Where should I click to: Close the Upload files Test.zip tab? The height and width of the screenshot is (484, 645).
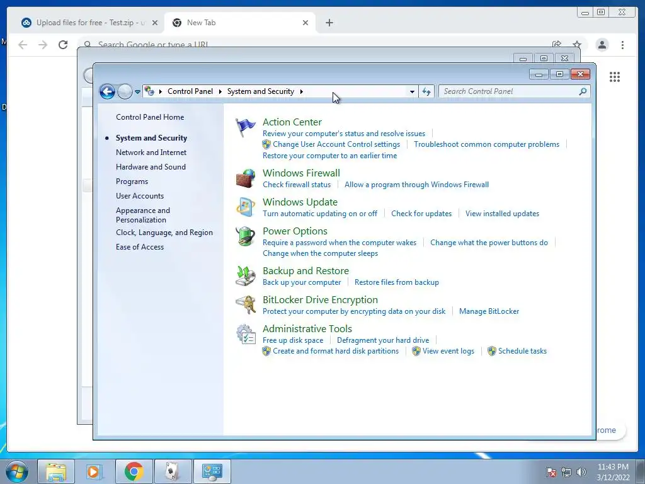tap(155, 23)
